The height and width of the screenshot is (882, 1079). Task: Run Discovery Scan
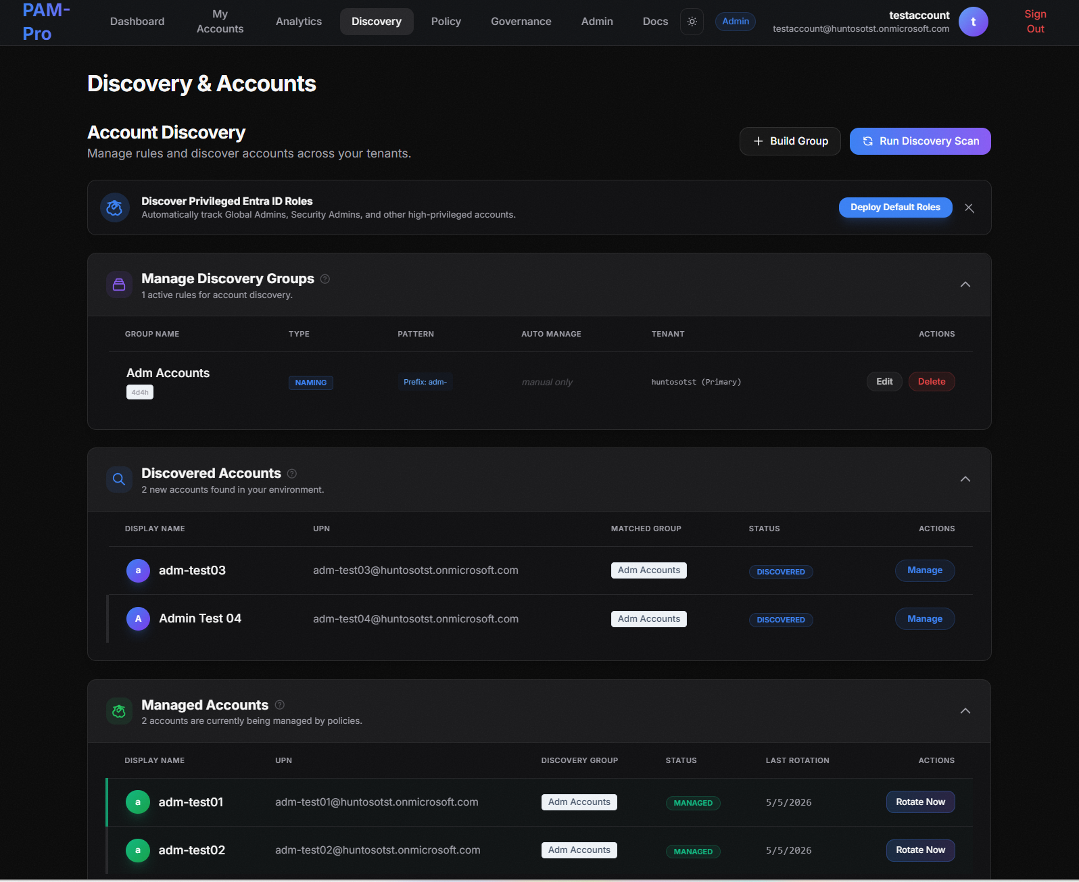[x=920, y=141]
